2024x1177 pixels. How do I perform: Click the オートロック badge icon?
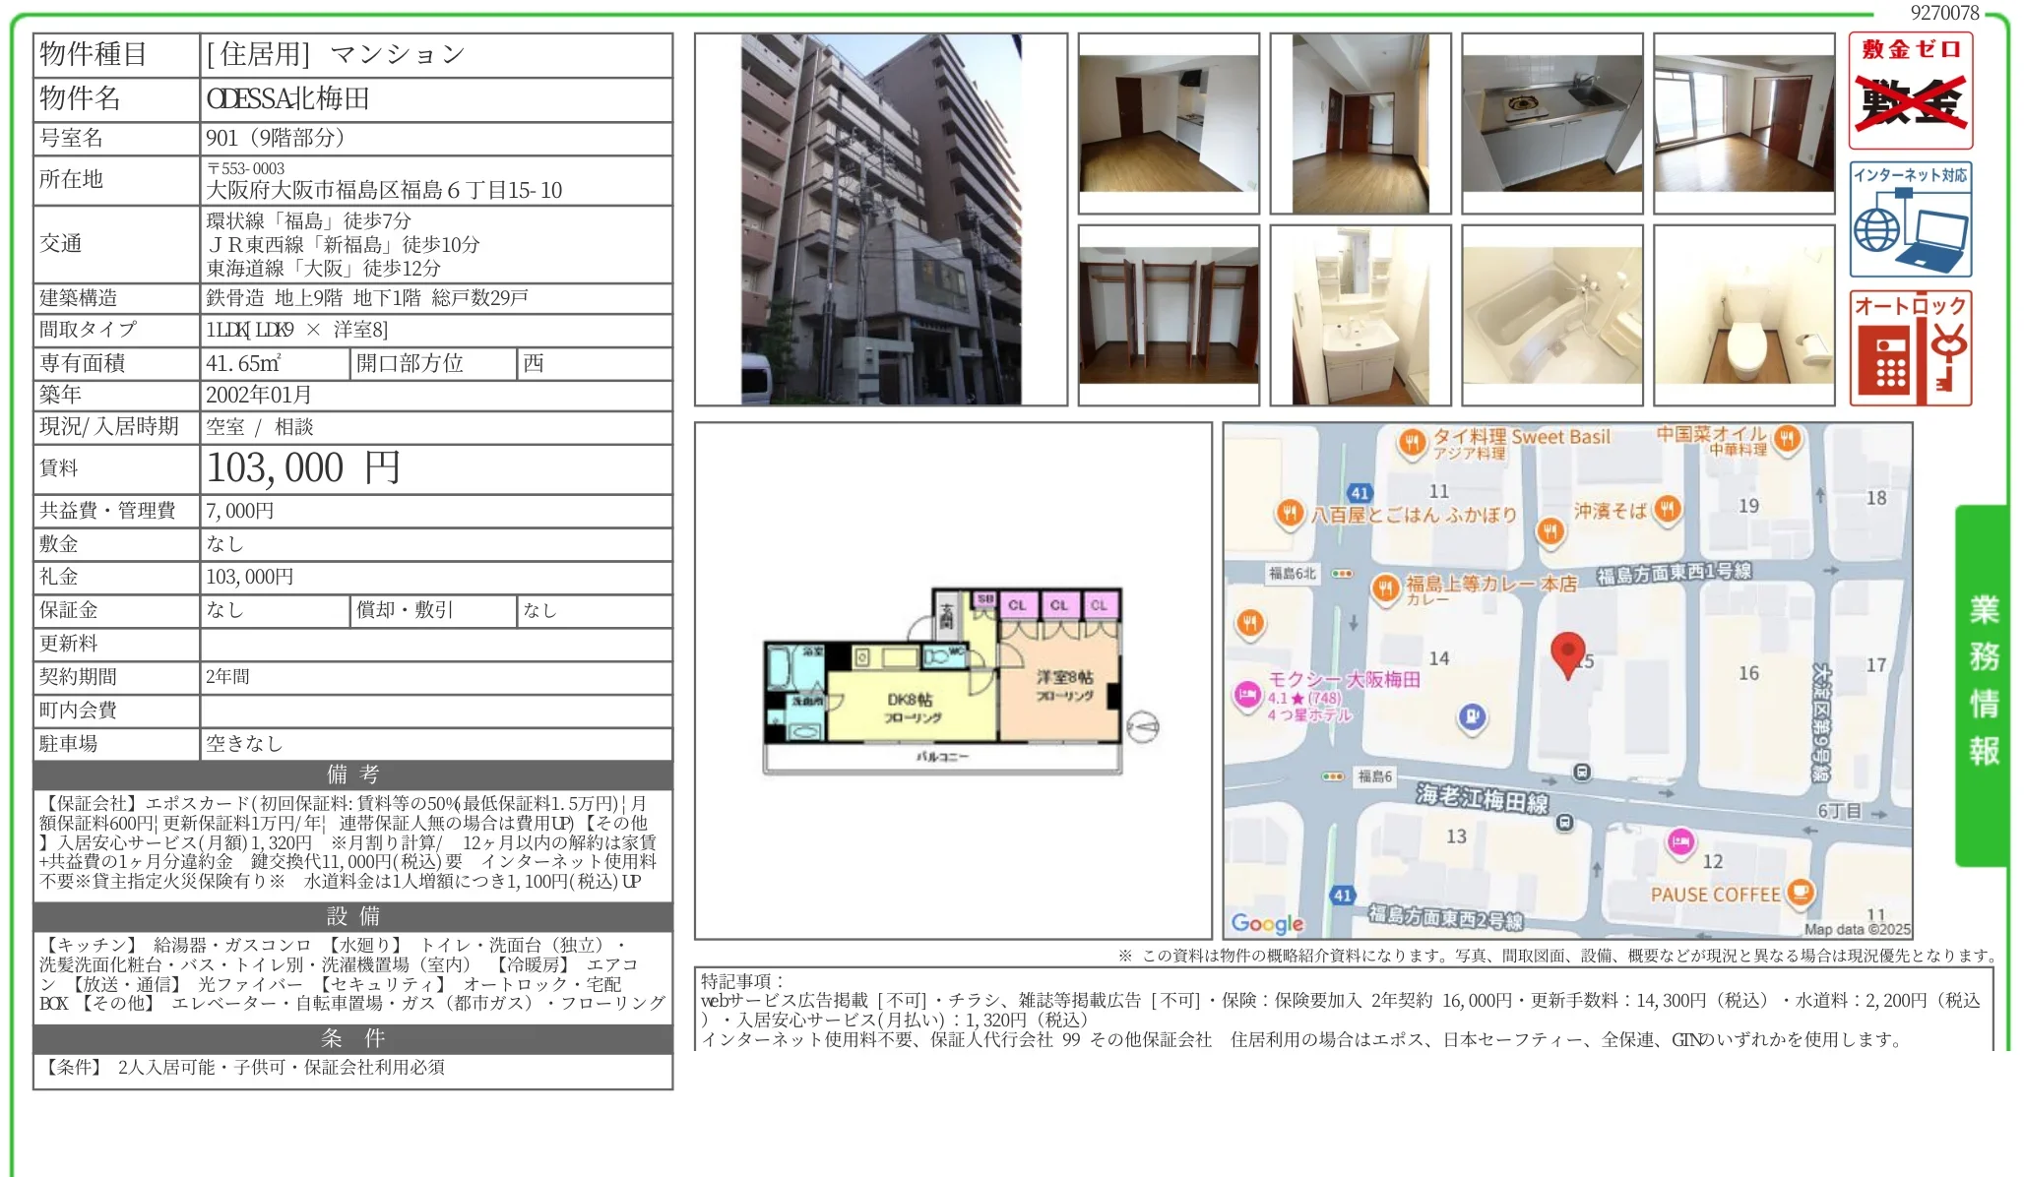pos(1910,347)
